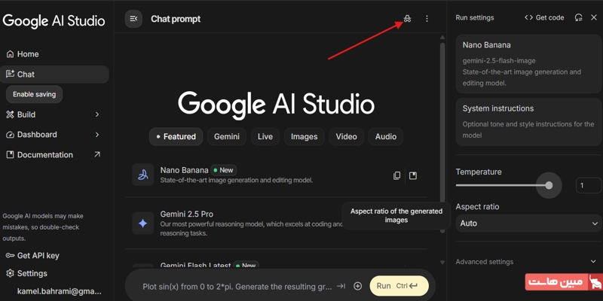Click the reset settings icon beside Get code
603x301 pixels.
pyautogui.click(x=578, y=17)
